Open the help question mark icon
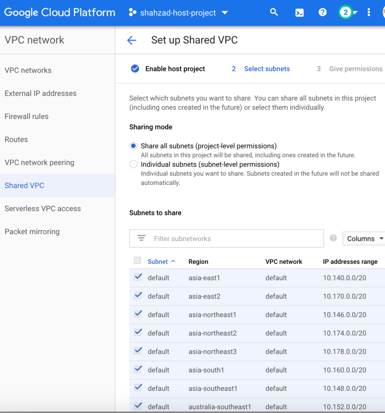Image resolution: width=385 pixels, height=413 pixels. pos(322,13)
